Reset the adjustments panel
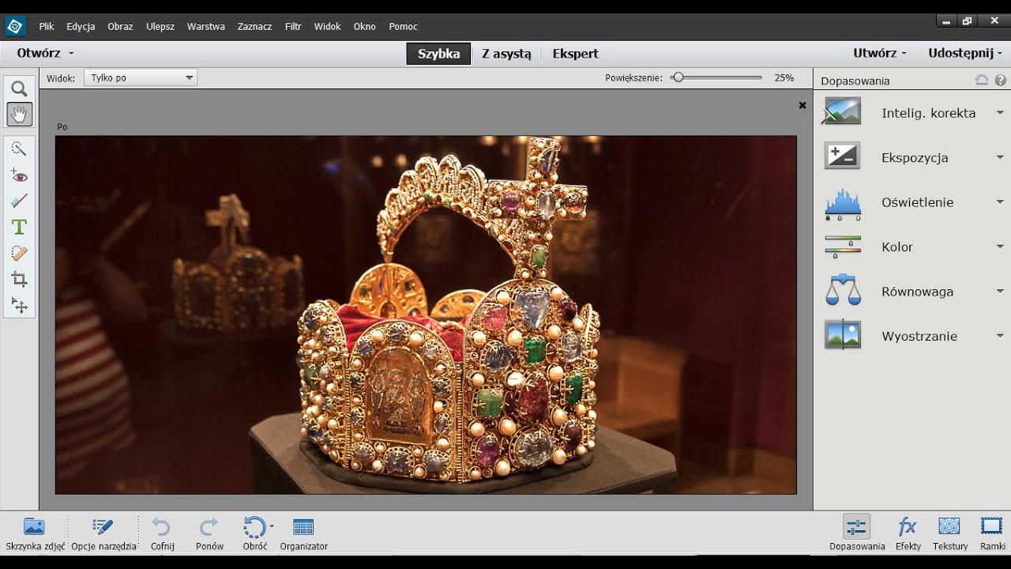 (x=982, y=80)
